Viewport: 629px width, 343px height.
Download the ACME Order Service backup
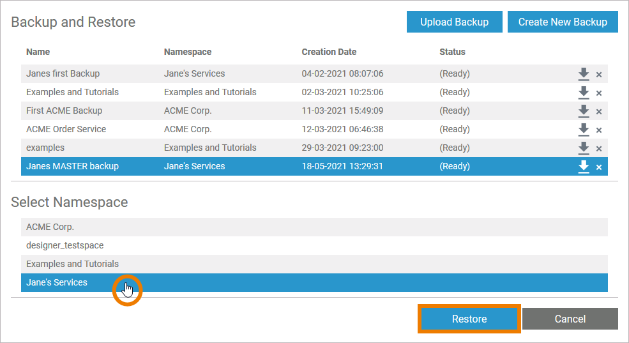[583, 130]
